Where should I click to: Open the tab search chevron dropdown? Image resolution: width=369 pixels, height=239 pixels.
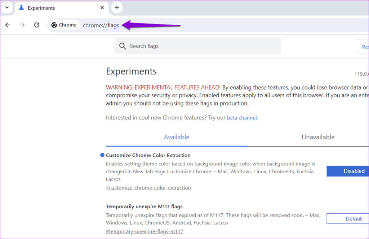[x=7, y=7]
